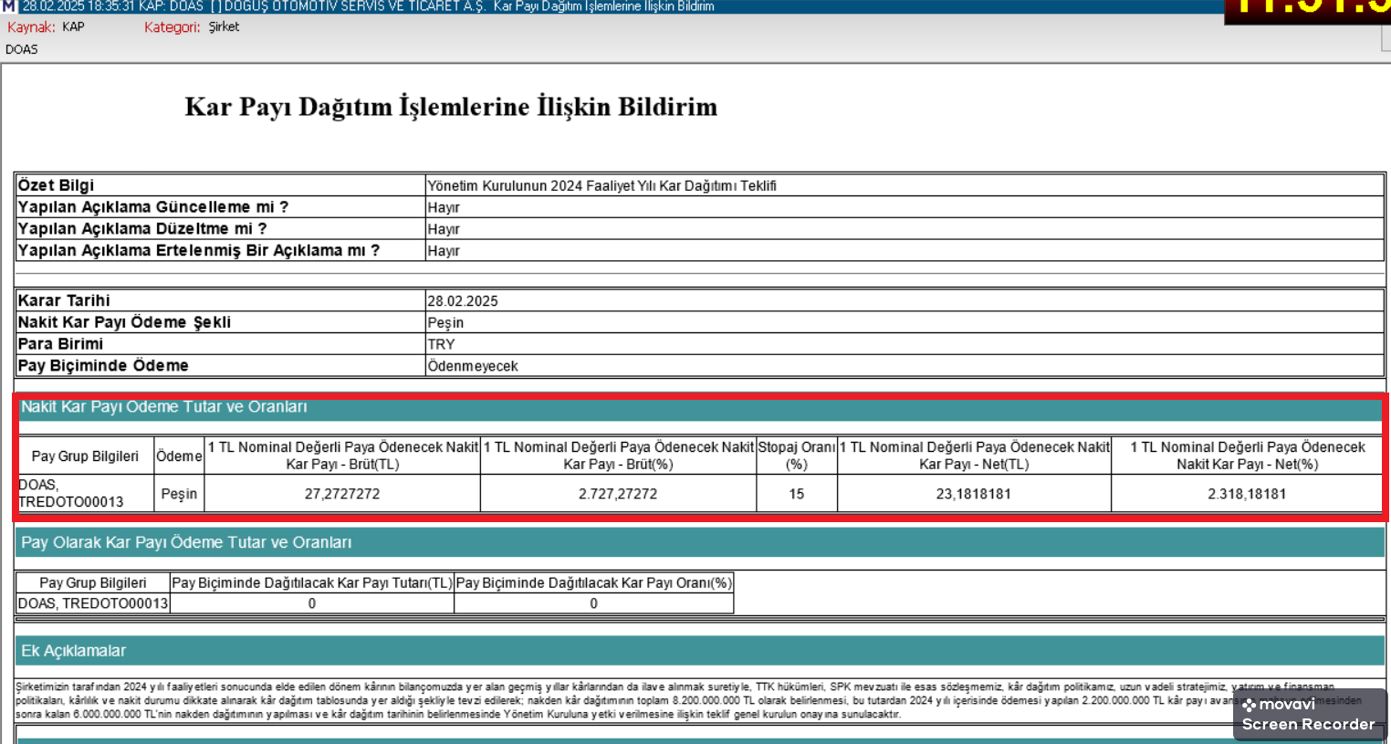The height and width of the screenshot is (744, 1391).
Task: Select the gross value 27,2727272
Action: tap(342, 494)
